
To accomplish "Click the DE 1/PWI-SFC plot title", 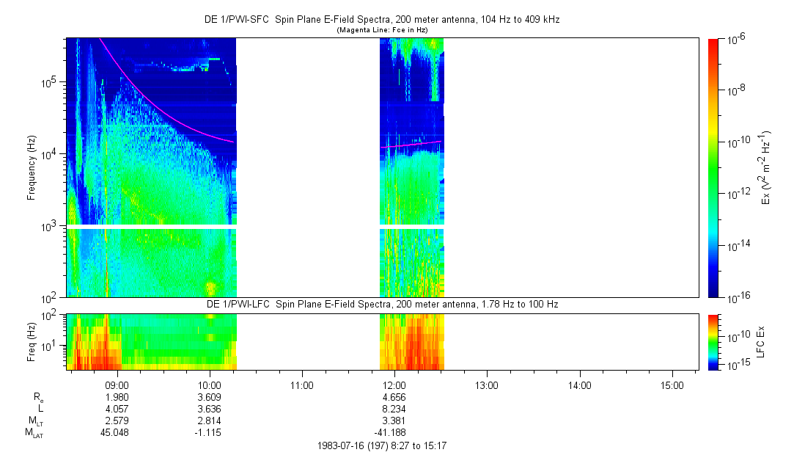I will 381,20.
